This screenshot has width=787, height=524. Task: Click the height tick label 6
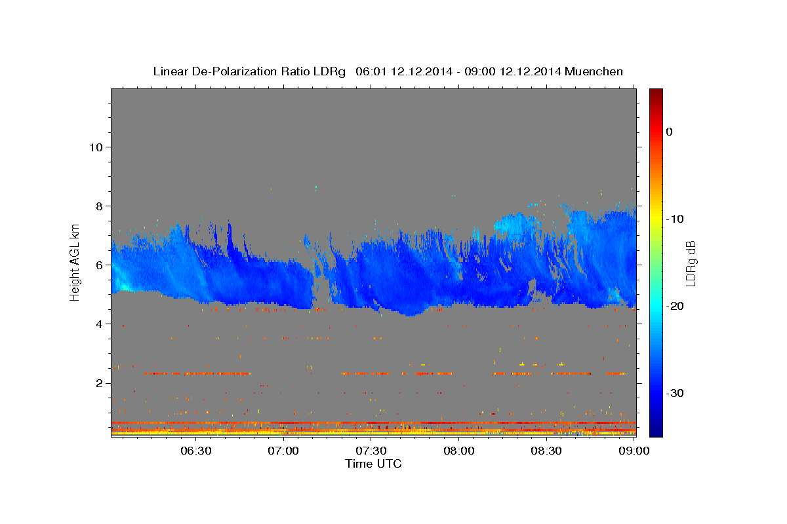click(100, 265)
